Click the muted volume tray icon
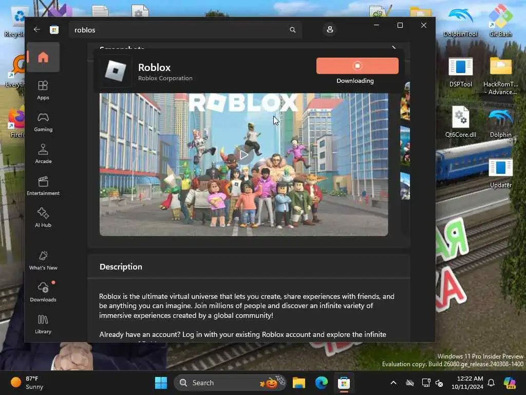Viewport: 526px width, 395px height. 439,383
